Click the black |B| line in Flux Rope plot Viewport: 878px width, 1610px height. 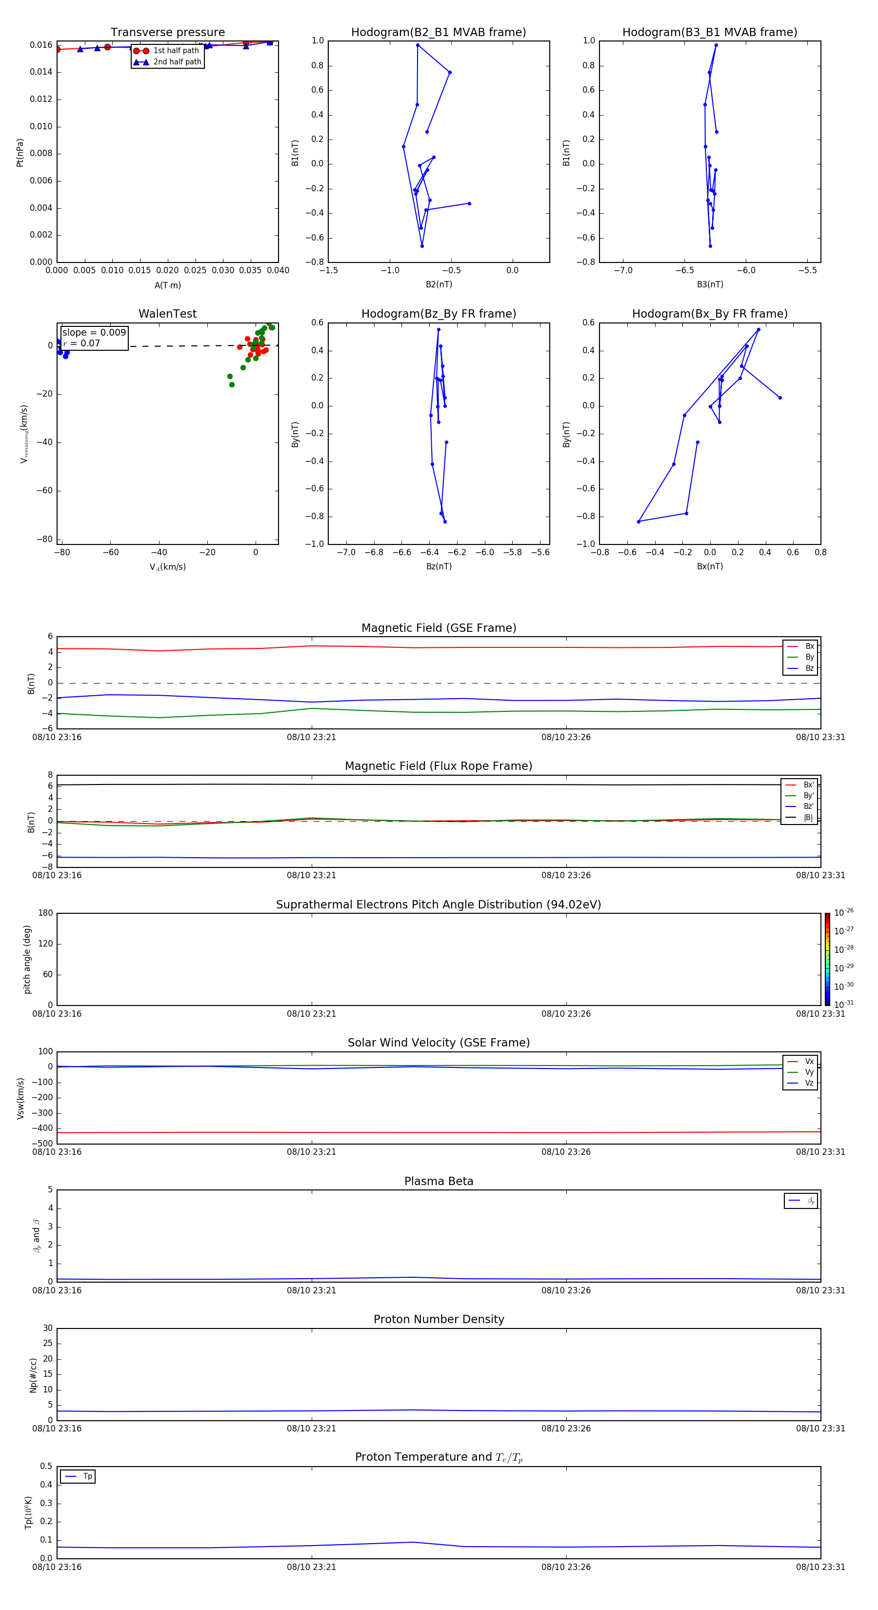click(x=439, y=785)
